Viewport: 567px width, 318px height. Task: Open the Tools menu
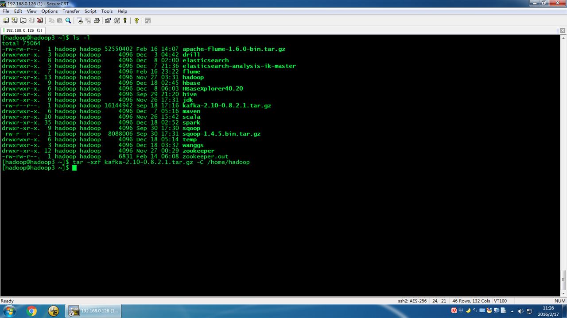pyautogui.click(x=107, y=11)
